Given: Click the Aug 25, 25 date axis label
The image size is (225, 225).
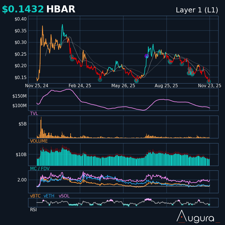Looking at the screenshot, I should click(x=166, y=86).
